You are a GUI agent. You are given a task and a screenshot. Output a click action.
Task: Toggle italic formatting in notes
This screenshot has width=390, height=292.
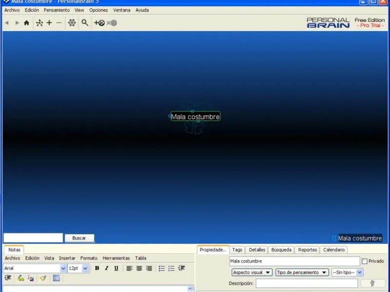pos(106,268)
